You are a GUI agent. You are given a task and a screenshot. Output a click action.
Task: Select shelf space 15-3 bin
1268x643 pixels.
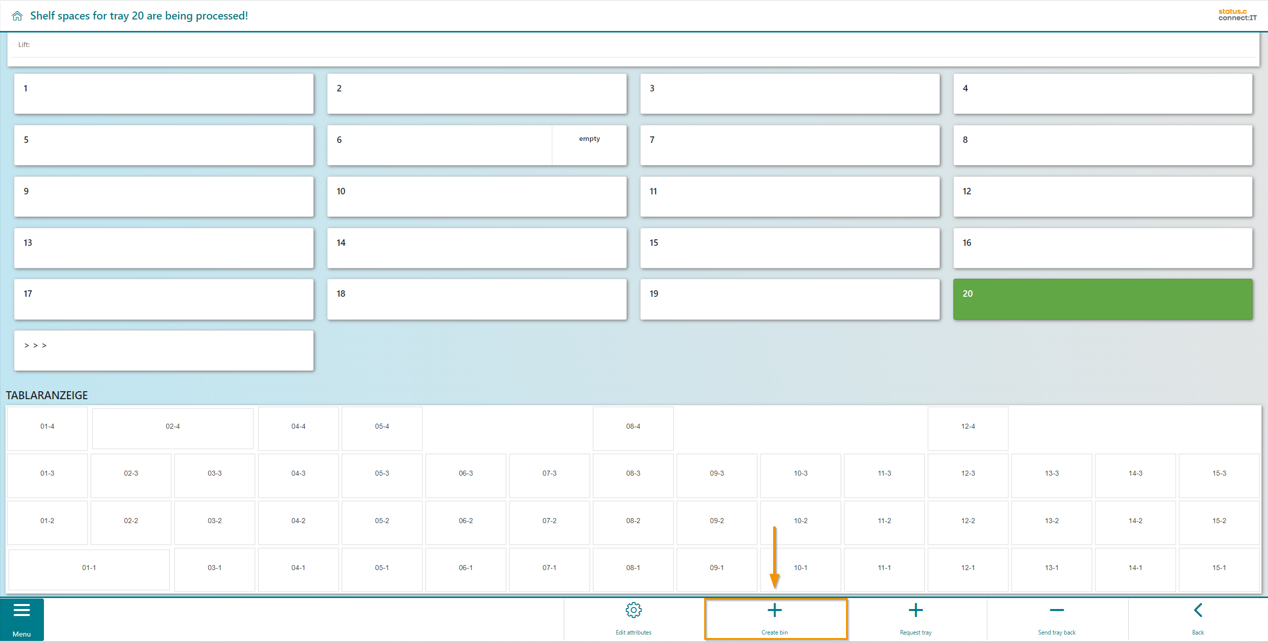click(1219, 475)
